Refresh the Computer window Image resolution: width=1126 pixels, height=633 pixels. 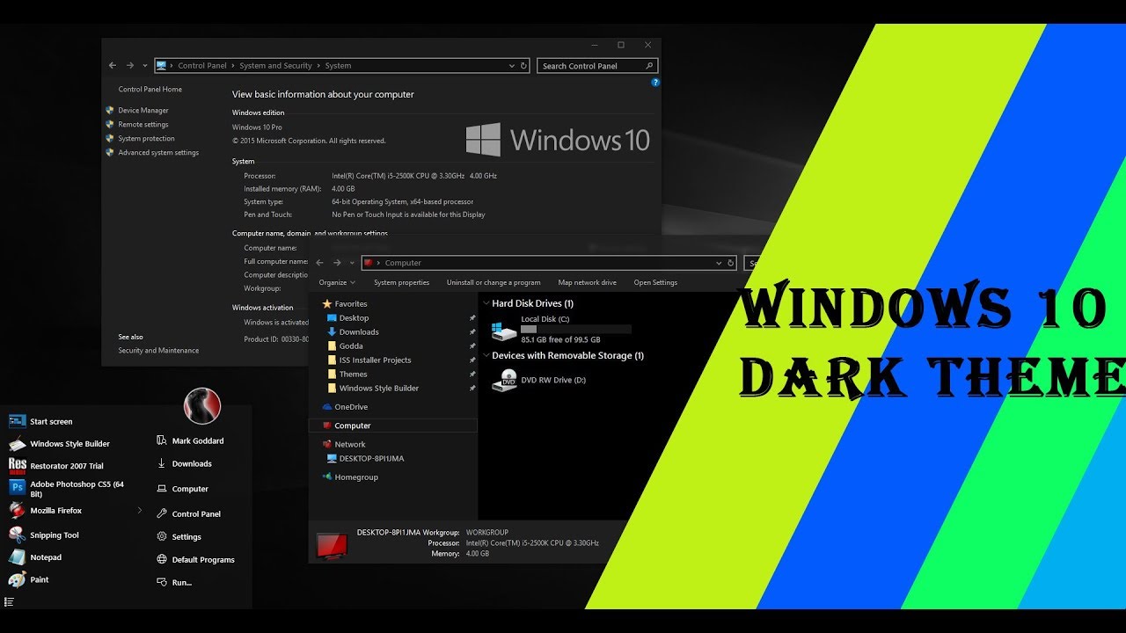coord(731,263)
